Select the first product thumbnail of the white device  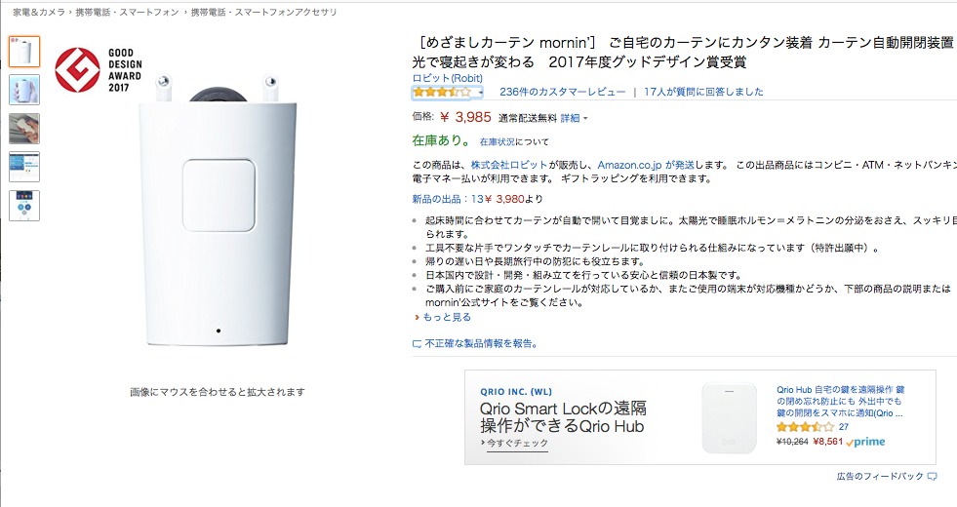coord(24,51)
